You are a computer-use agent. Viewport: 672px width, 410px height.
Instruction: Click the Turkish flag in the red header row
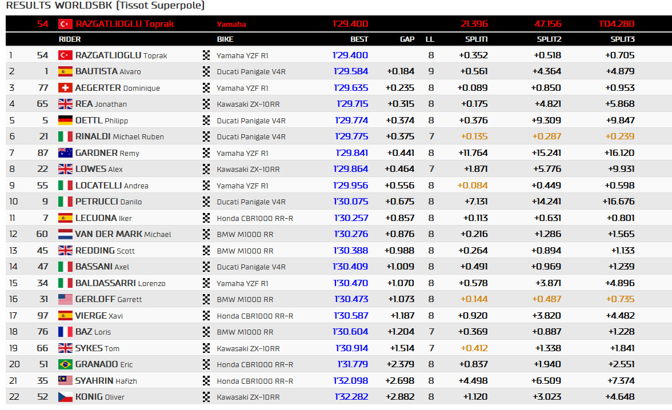65,24
